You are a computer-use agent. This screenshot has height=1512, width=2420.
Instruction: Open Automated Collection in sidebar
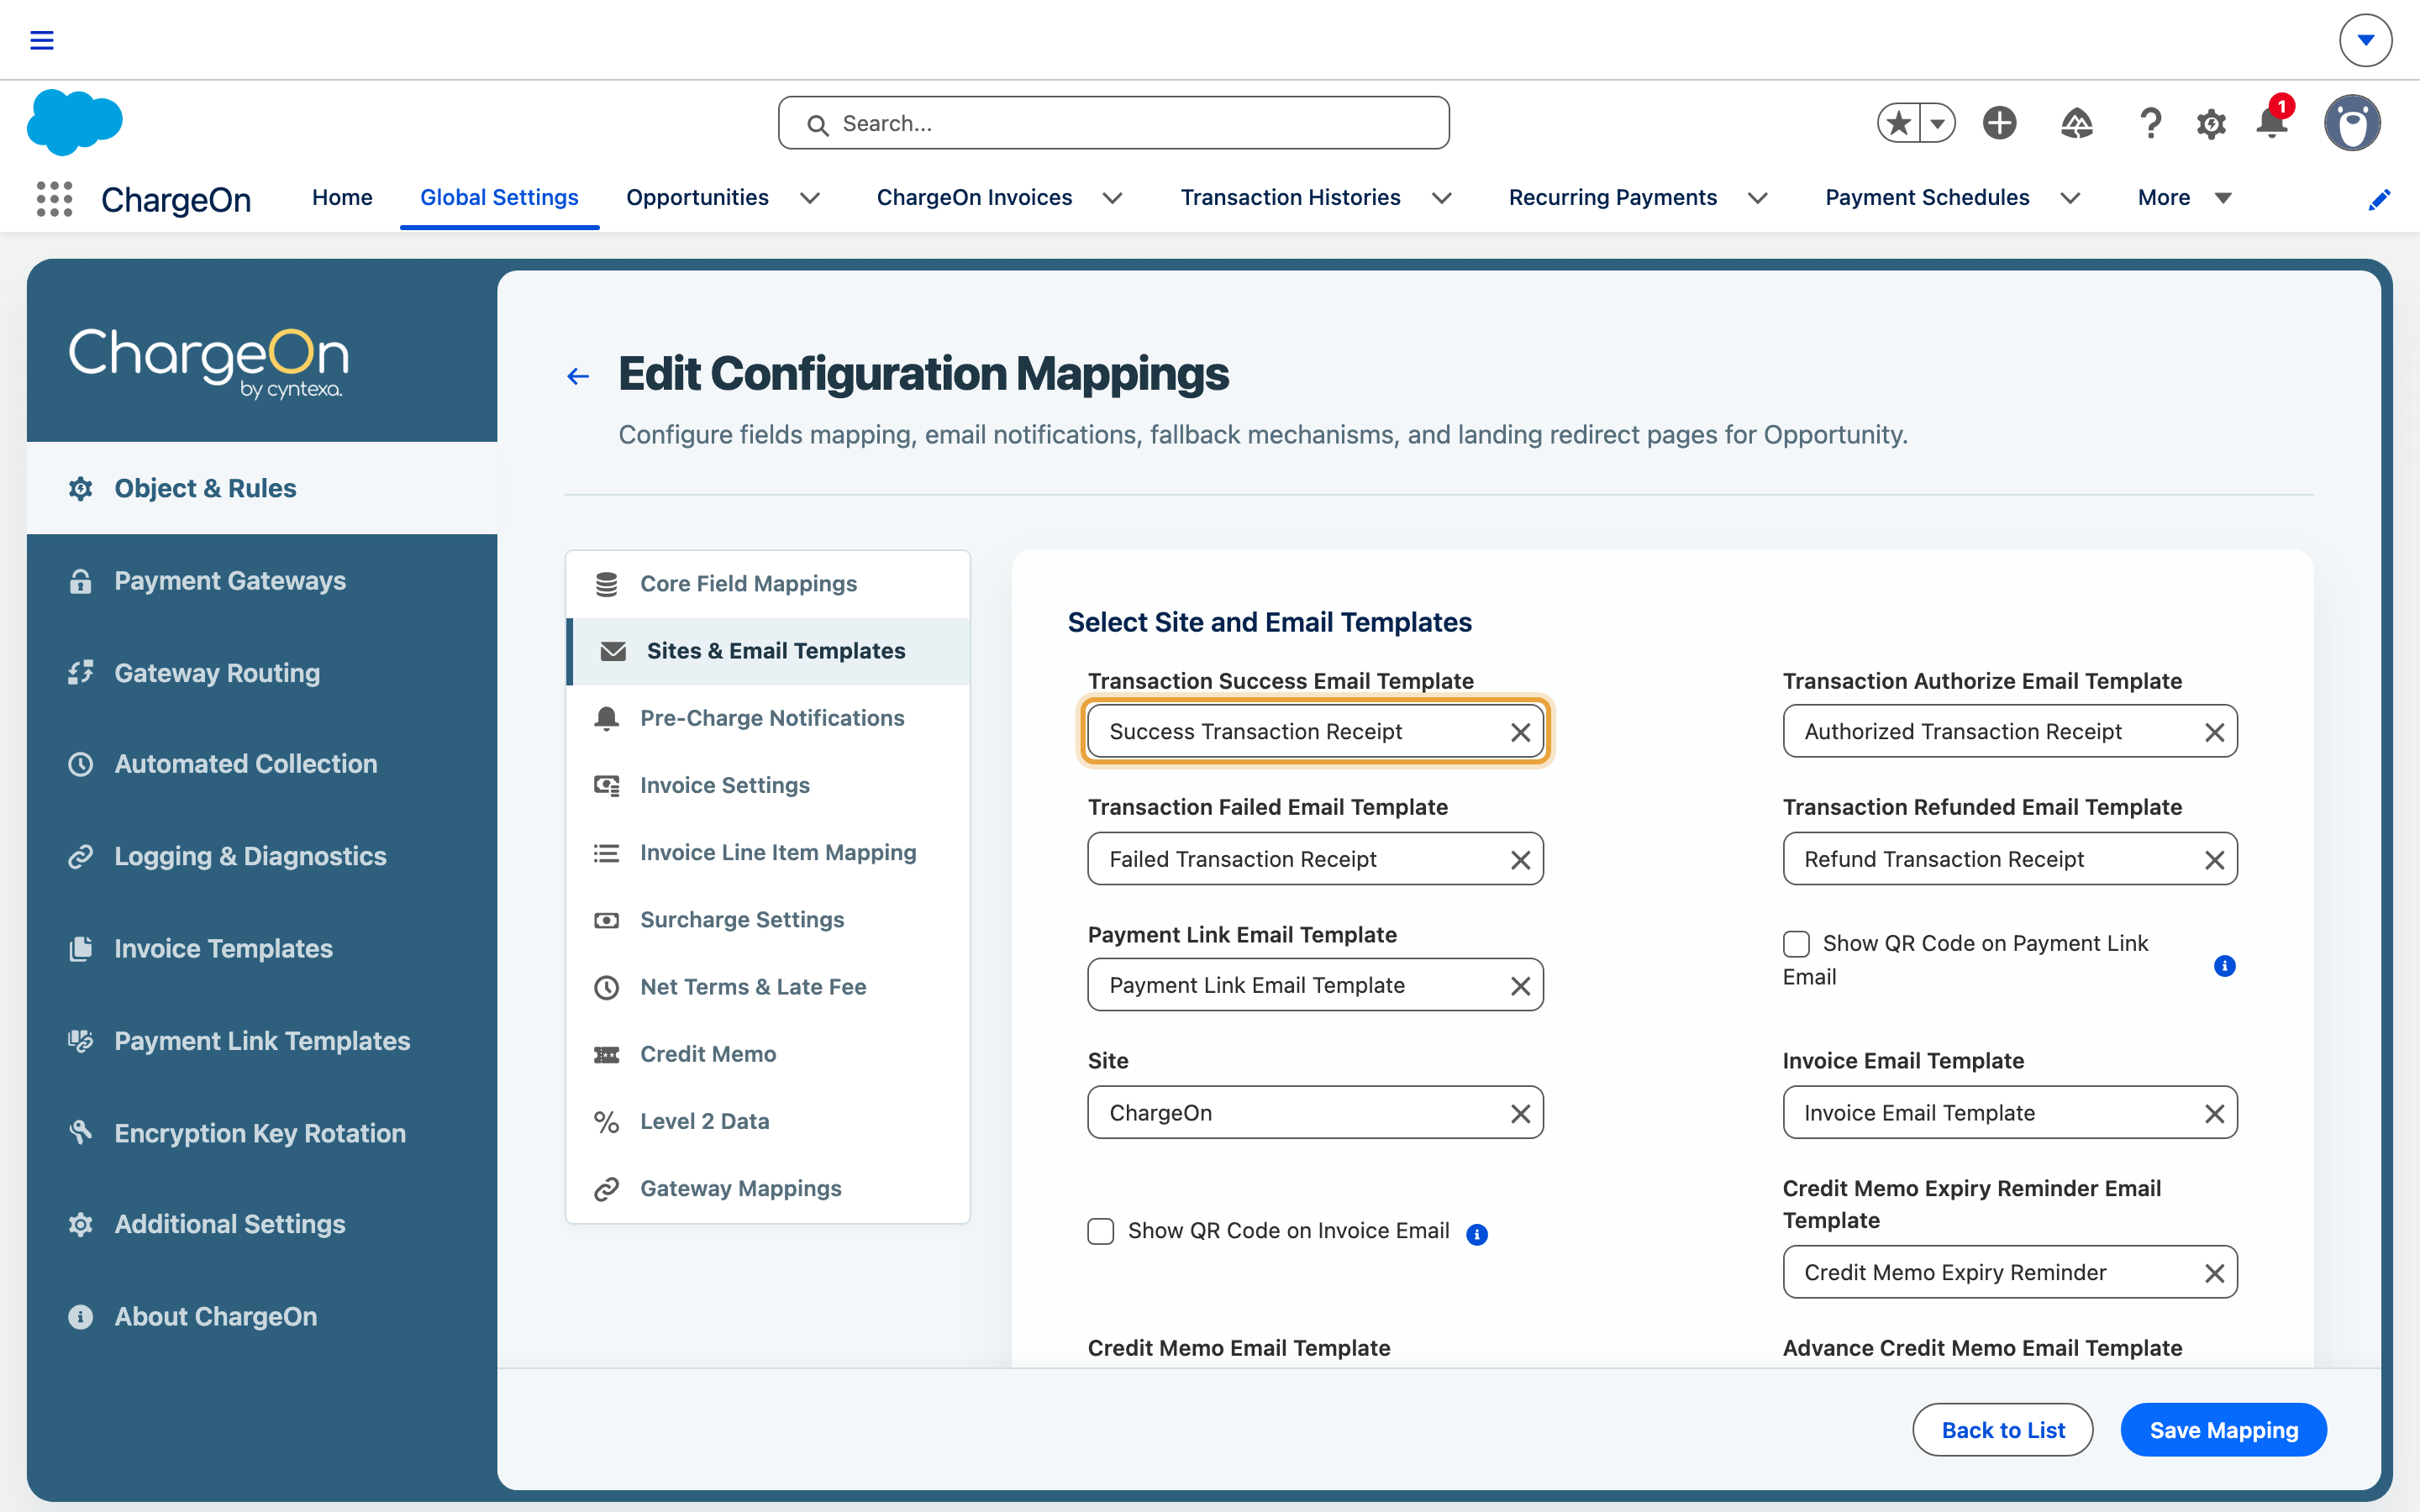click(x=262, y=764)
